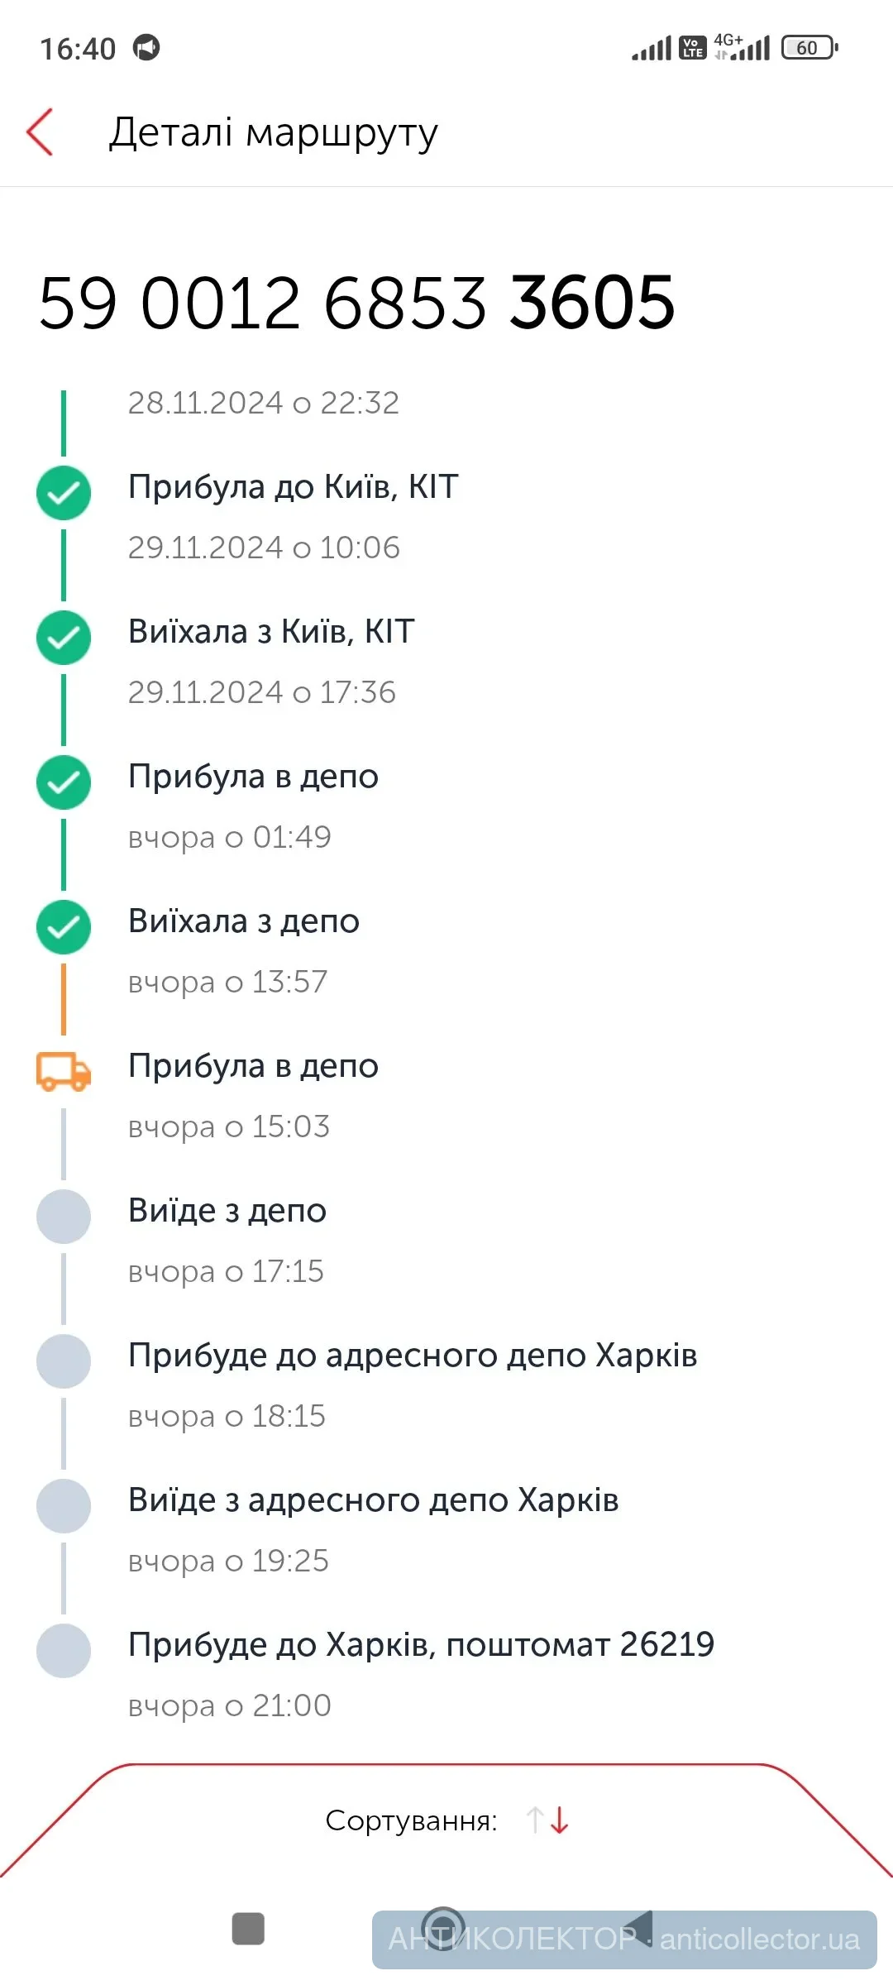This screenshot has height=1985, width=893.
Task: Tap the Сортування label
Action: click(x=411, y=1820)
